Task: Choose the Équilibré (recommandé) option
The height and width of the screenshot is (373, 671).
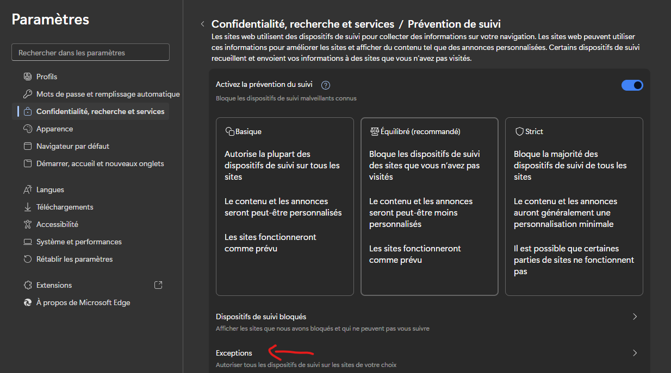Action: pyautogui.click(x=429, y=206)
